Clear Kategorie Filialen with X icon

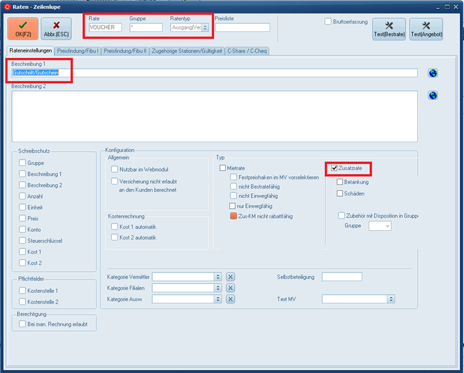(x=231, y=288)
